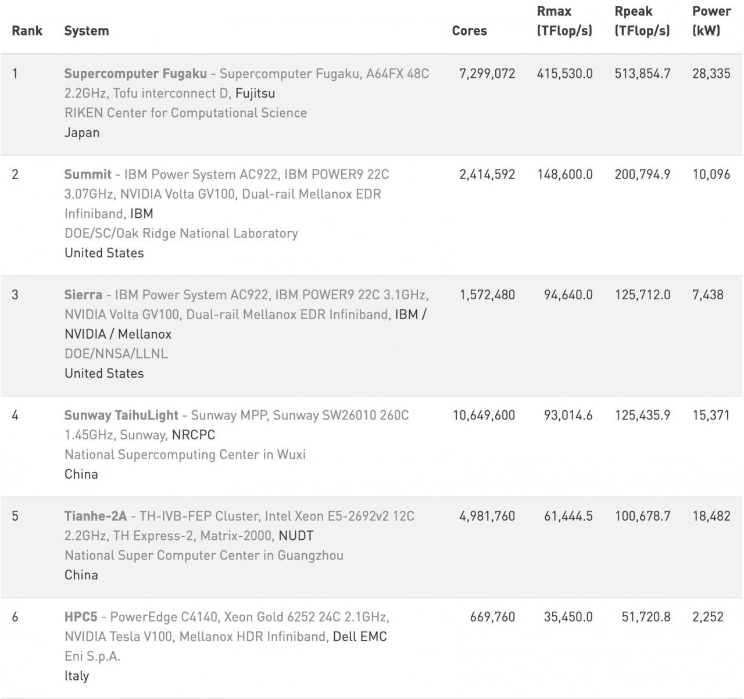744x699 pixels.
Task: Open the Sunway TaihuLight system page
Action: point(121,415)
